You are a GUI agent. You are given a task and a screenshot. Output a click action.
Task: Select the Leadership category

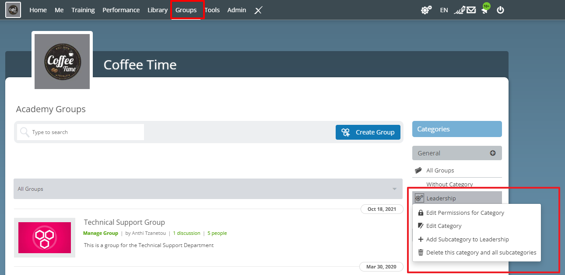coord(441,198)
